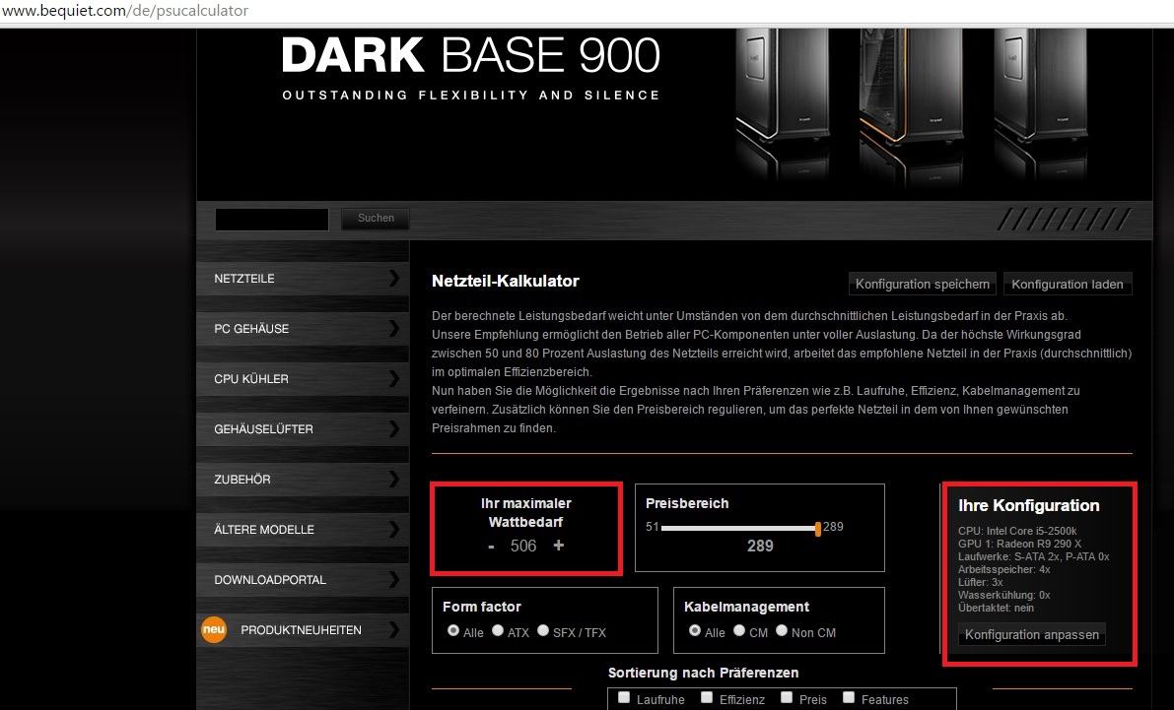Enable the Laufruhe preference checkbox

[x=624, y=697]
